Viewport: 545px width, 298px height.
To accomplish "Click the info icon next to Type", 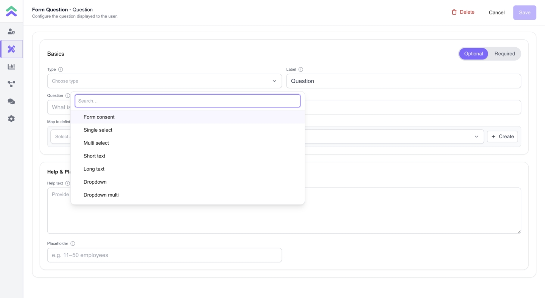I will [x=61, y=70].
